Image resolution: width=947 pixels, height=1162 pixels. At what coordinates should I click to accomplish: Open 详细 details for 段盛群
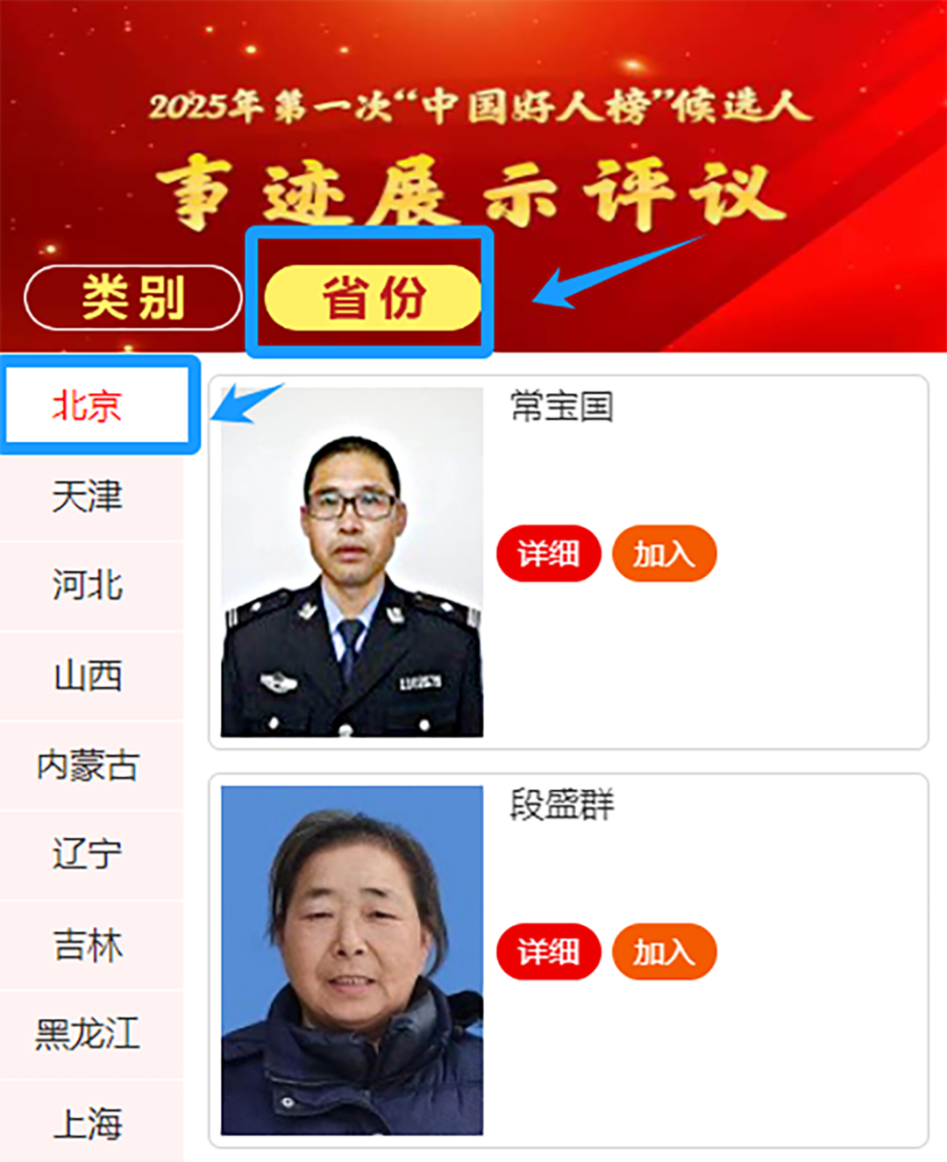click(x=549, y=952)
